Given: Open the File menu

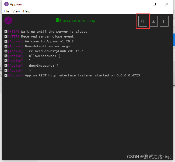Looking at the screenshot, I should tap(6, 11).
